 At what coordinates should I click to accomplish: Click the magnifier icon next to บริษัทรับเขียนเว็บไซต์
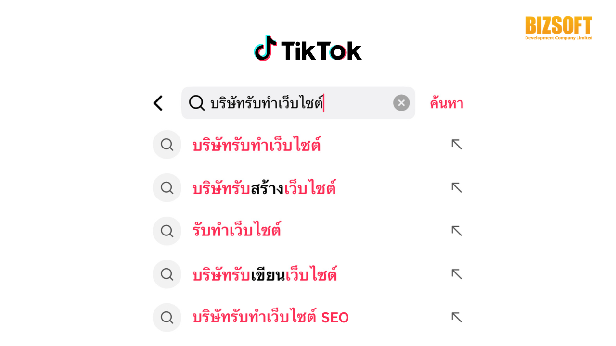point(167,274)
